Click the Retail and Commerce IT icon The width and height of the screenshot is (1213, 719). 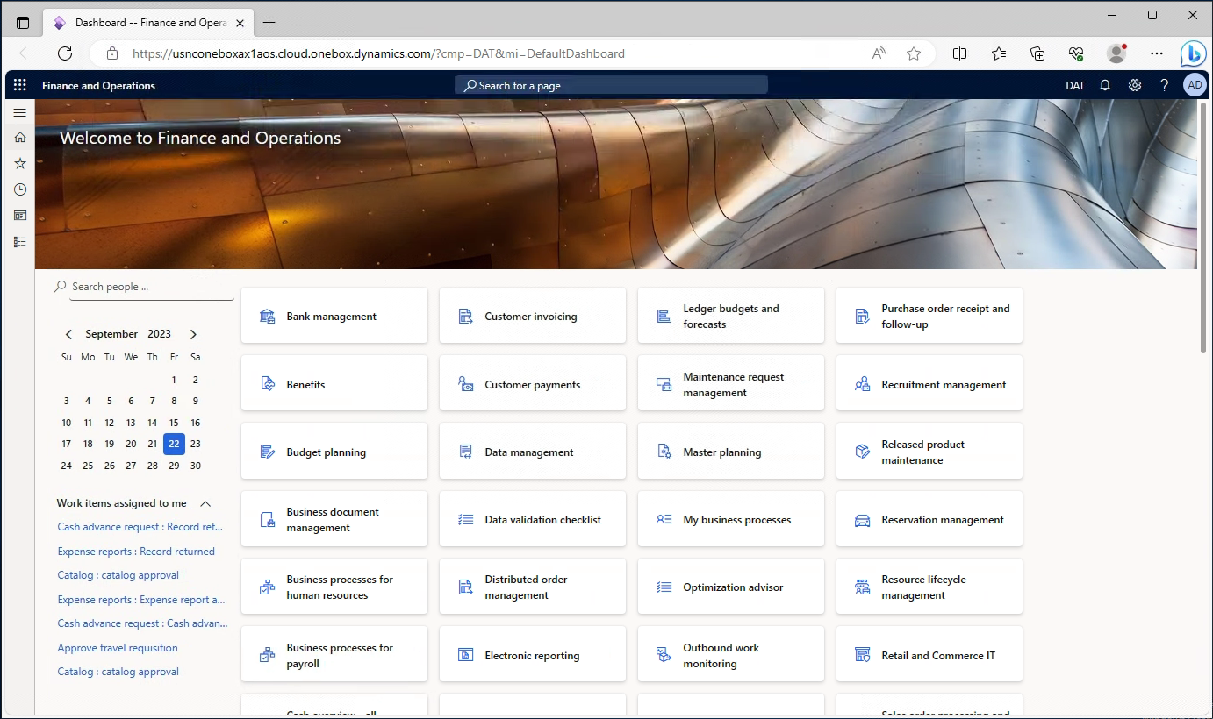tap(863, 655)
